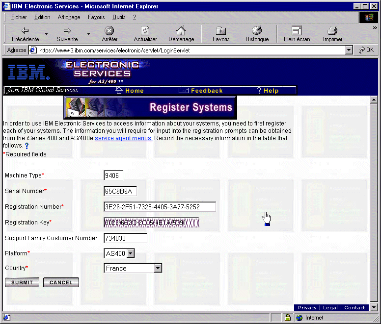Click the house icon beside Home

point(119,90)
